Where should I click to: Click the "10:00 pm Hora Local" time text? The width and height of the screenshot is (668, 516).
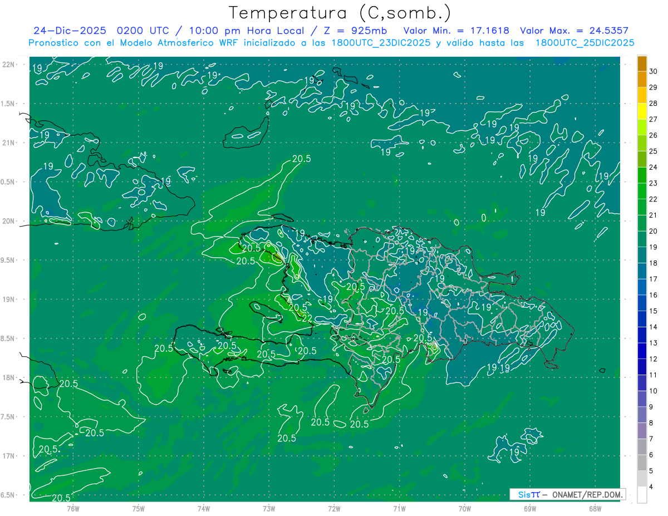point(253,31)
